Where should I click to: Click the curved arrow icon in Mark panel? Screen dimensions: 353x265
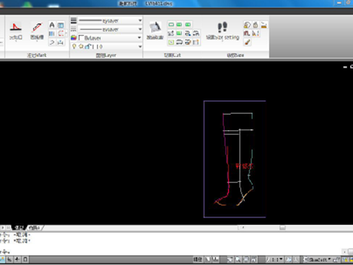coord(52,42)
